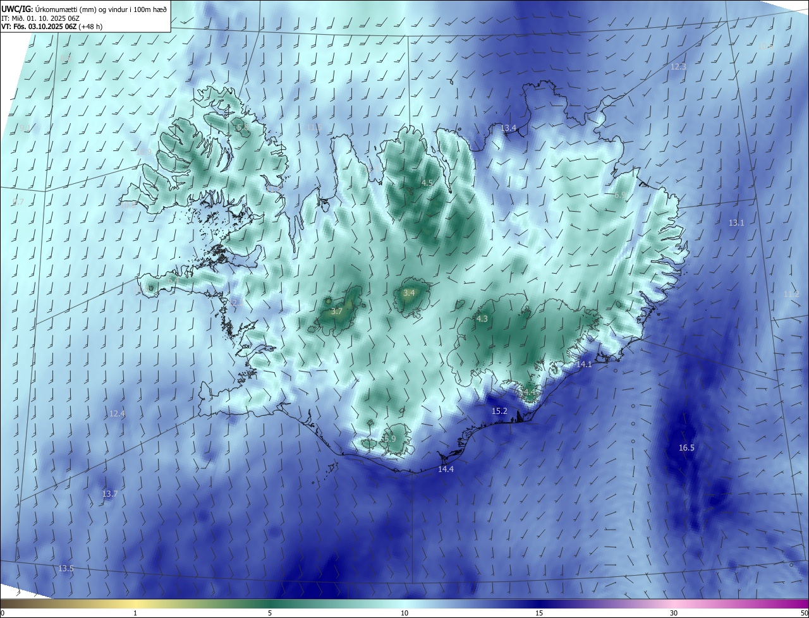Click the colorbar tick label 30
This screenshot has width=809, height=618.
674,613
